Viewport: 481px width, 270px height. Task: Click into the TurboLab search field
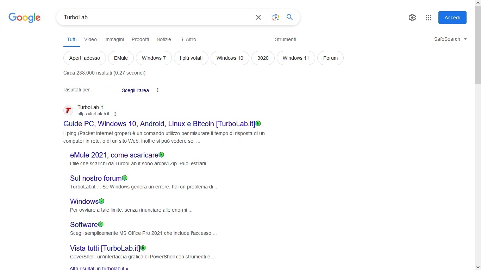click(157, 17)
